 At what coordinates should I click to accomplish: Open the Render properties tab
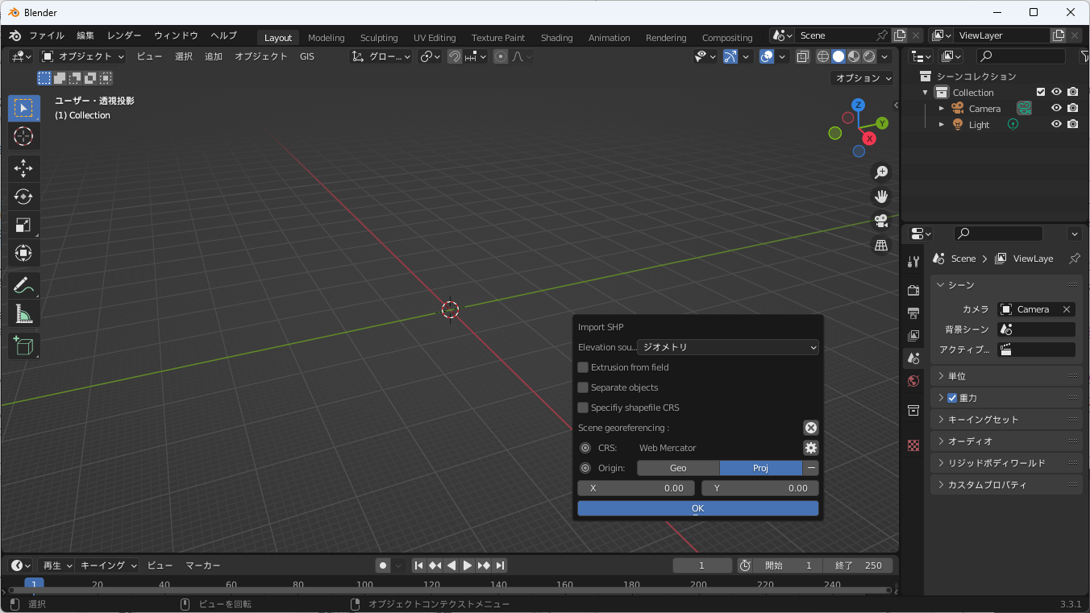coord(913,290)
